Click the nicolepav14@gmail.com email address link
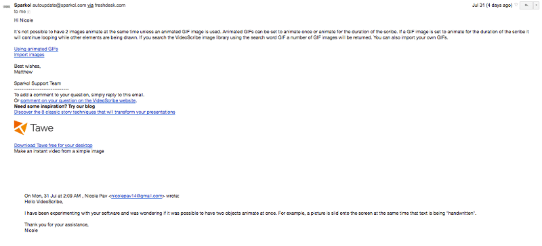This screenshot has width=542, height=246. [137, 196]
